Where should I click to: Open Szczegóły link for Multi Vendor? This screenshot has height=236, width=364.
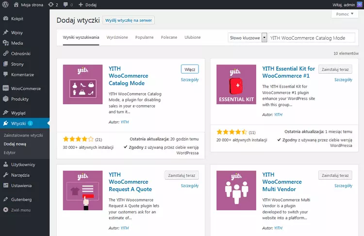click(343, 186)
